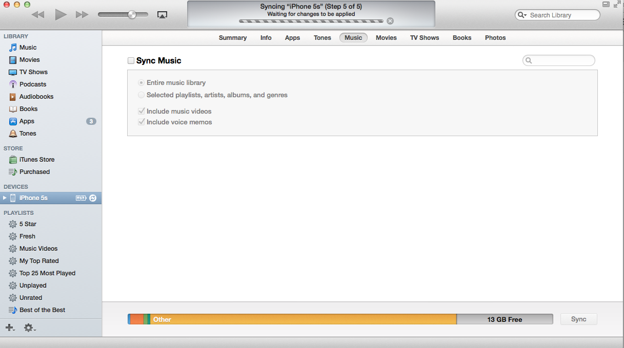Switch to the Summary tab
The height and width of the screenshot is (348, 624).
(233, 38)
